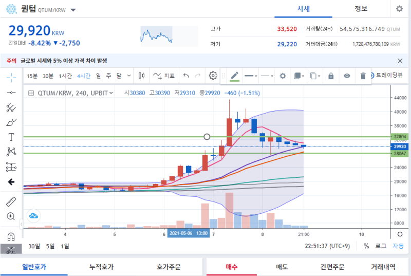Select the 4시간 timeframe
This screenshot has width=411, height=276.
click(x=84, y=76)
